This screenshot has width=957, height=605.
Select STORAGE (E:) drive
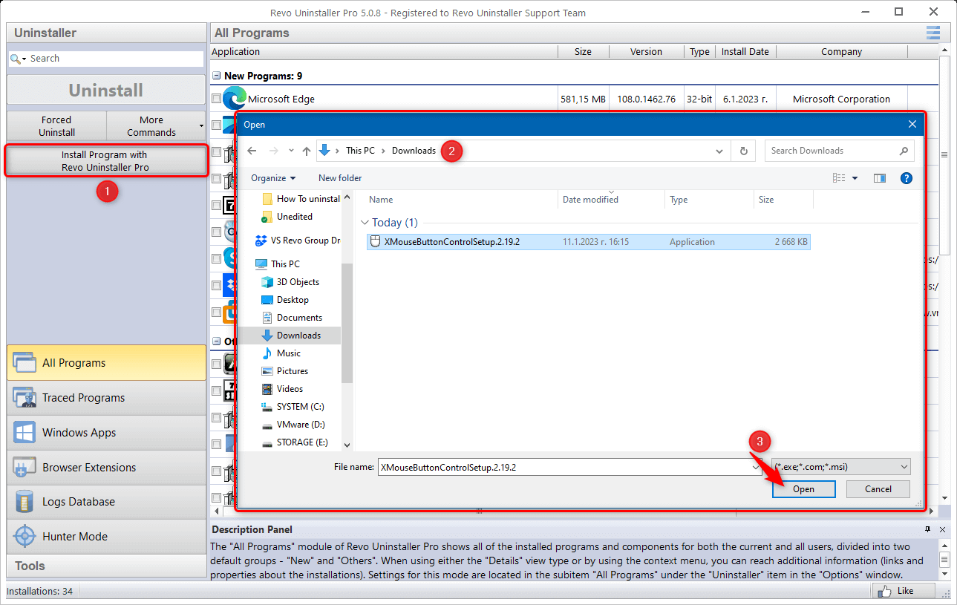tap(295, 442)
